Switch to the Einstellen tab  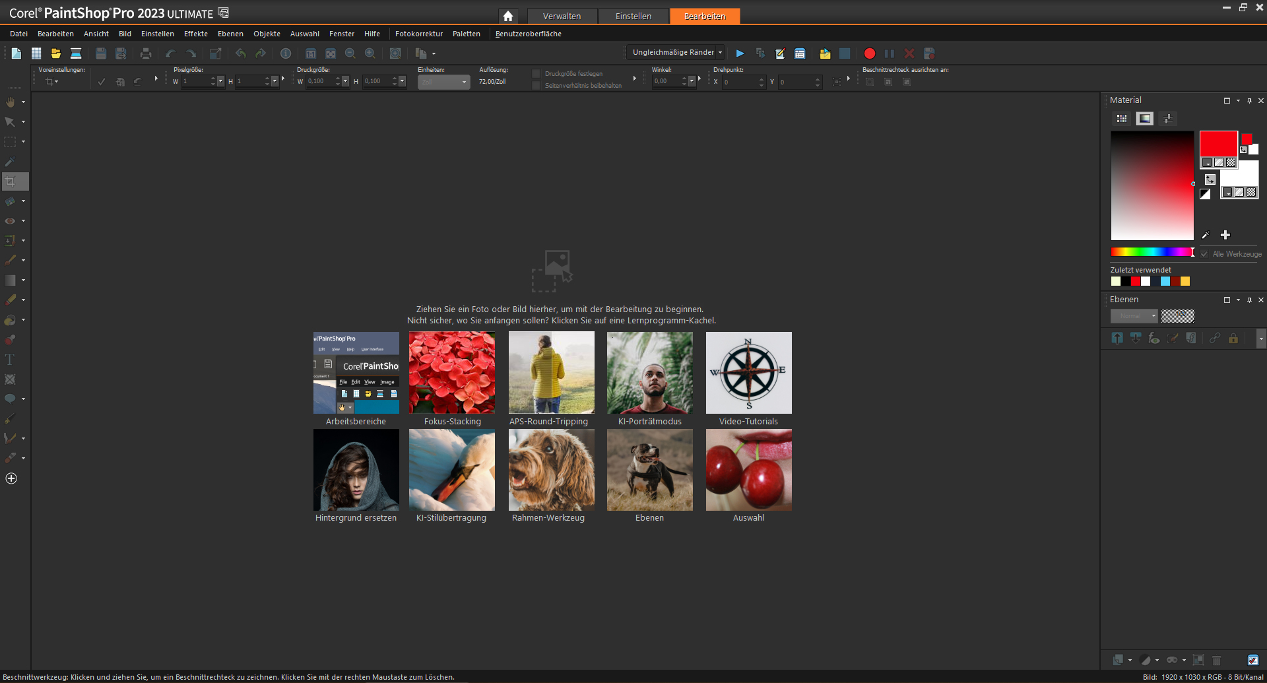pyautogui.click(x=633, y=16)
